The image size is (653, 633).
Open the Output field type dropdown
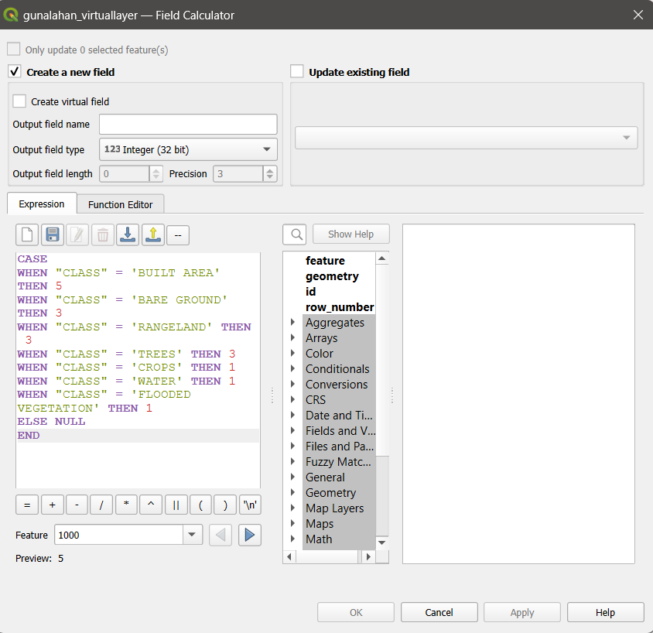(x=188, y=149)
